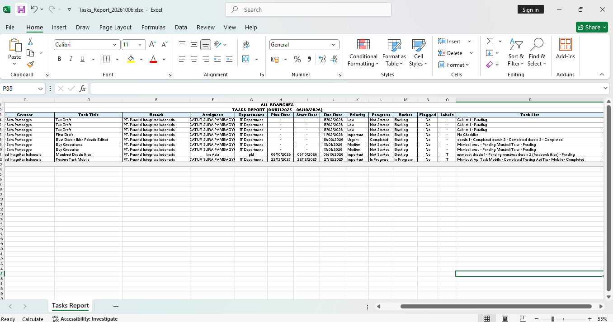The height and width of the screenshot is (322, 613).
Task: Switch to the Formulas tab
Action: coord(153,27)
